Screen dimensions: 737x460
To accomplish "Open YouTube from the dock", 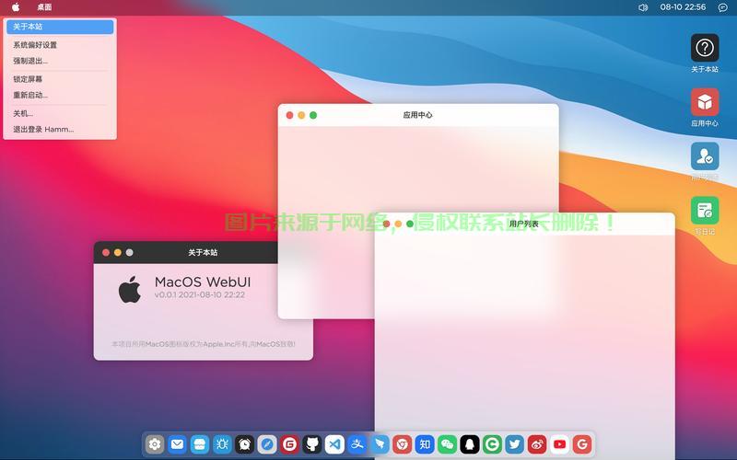I will (559, 444).
